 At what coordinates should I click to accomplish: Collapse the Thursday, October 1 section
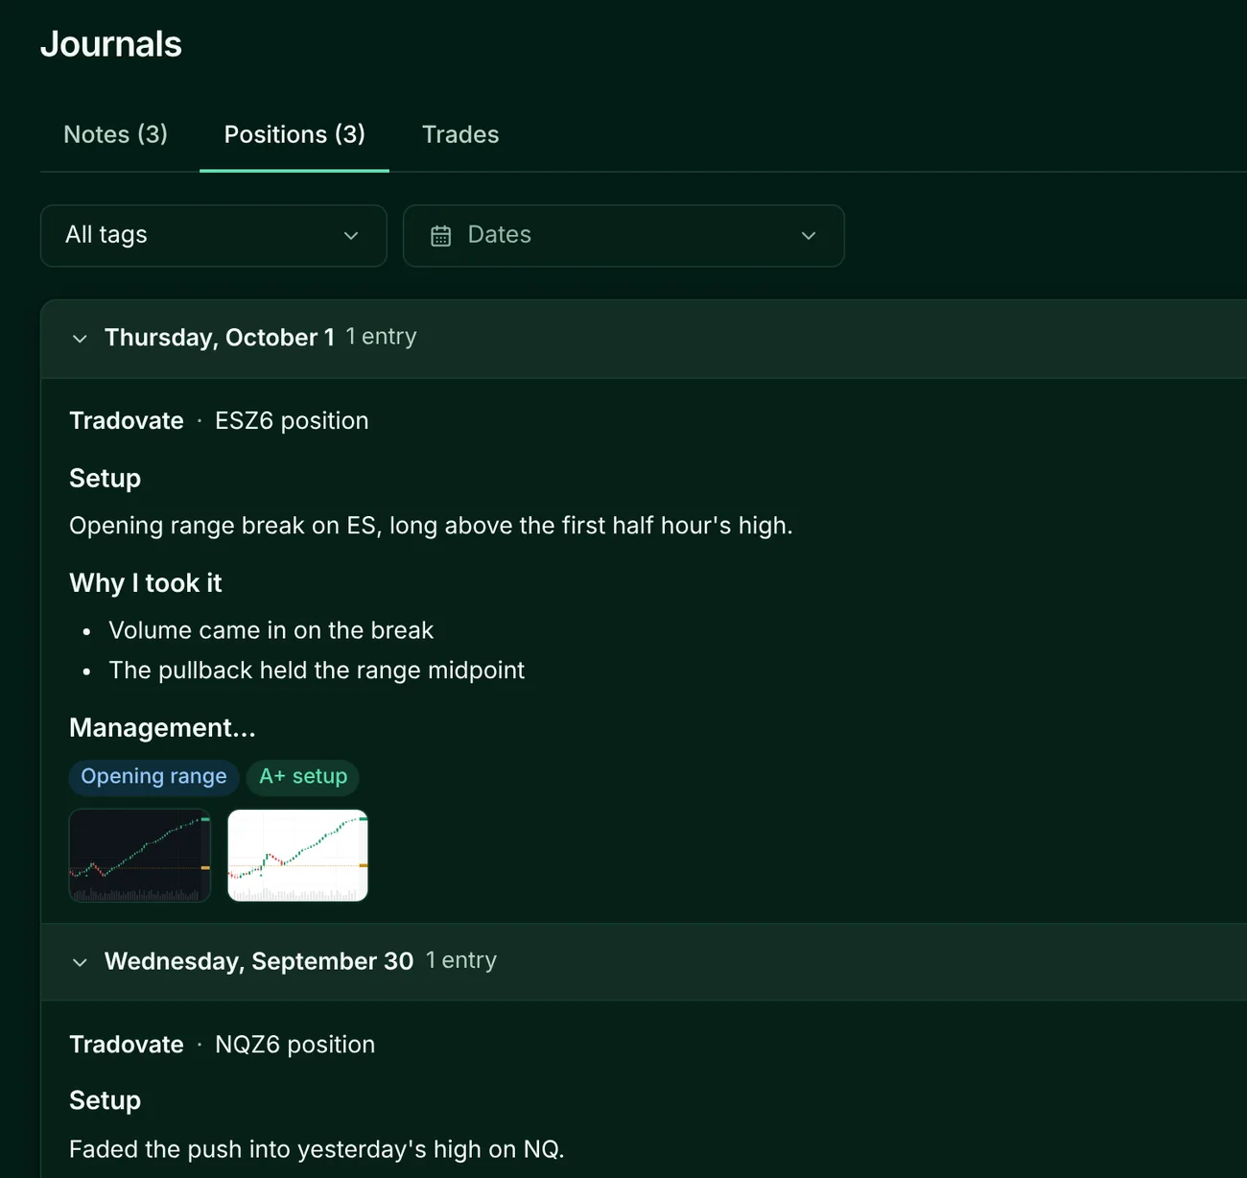(x=80, y=339)
